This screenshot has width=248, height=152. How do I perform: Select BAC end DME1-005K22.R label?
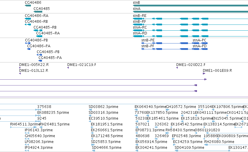pyautogui.click(x=34, y=65)
